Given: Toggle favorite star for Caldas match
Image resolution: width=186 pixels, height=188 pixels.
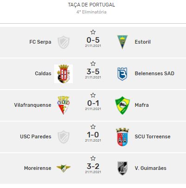Looking at the screenshot, I should click(93, 64).
